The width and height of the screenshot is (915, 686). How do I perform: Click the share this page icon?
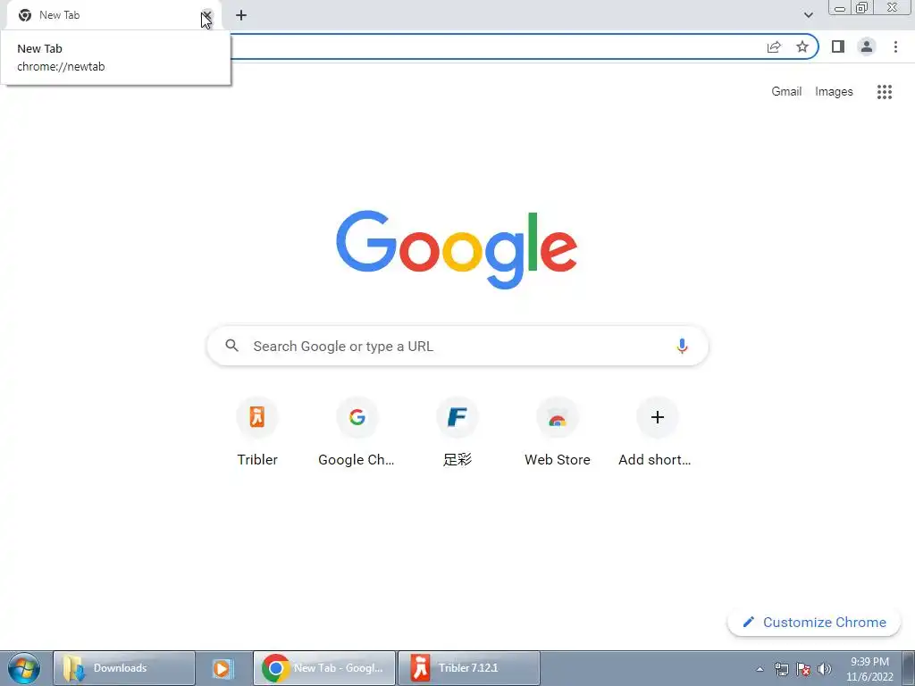click(774, 46)
